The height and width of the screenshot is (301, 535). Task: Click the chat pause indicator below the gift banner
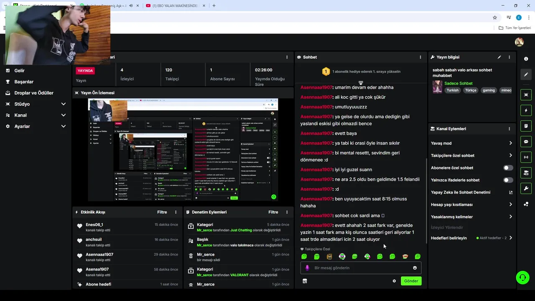click(x=361, y=83)
